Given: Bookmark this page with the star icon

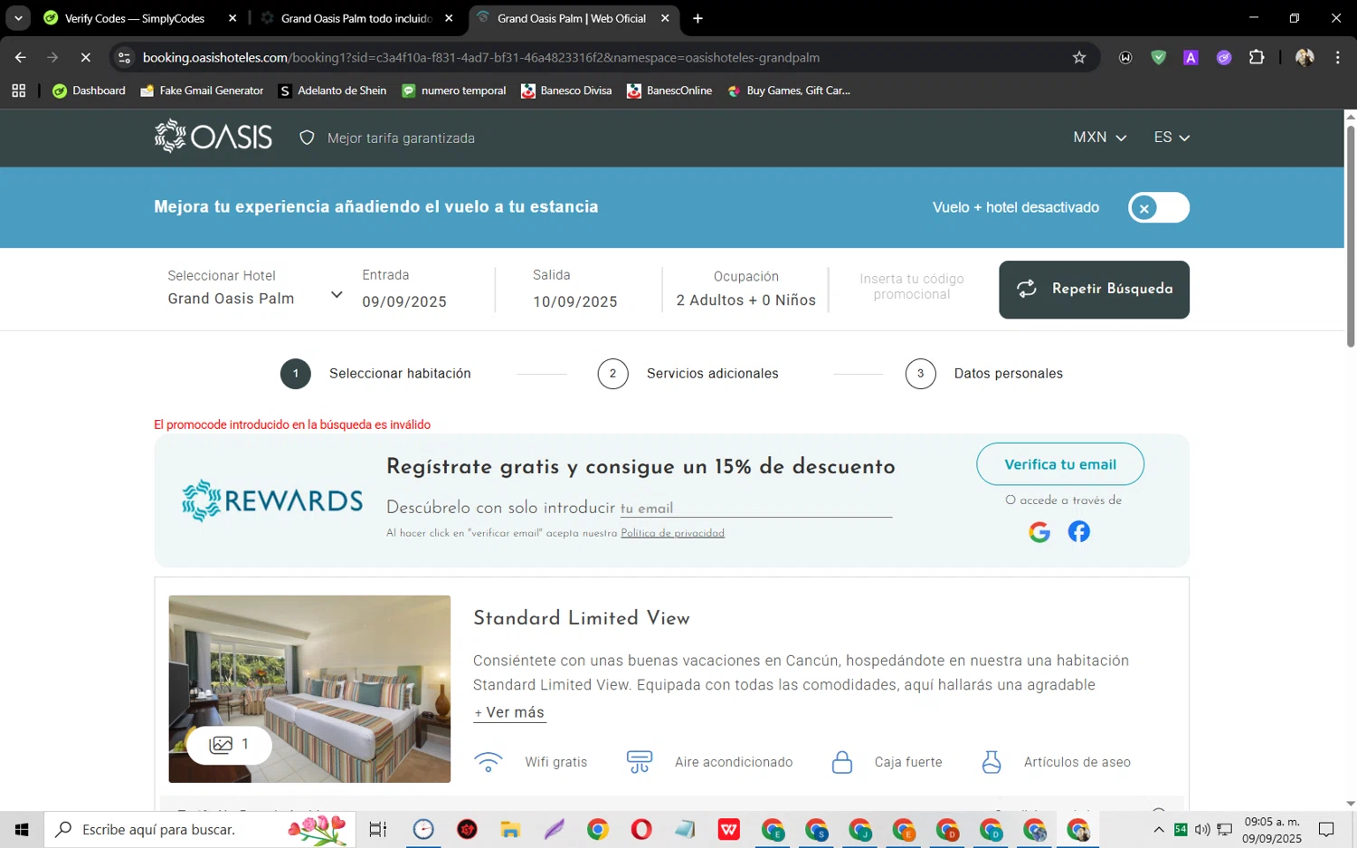Looking at the screenshot, I should click(x=1079, y=57).
